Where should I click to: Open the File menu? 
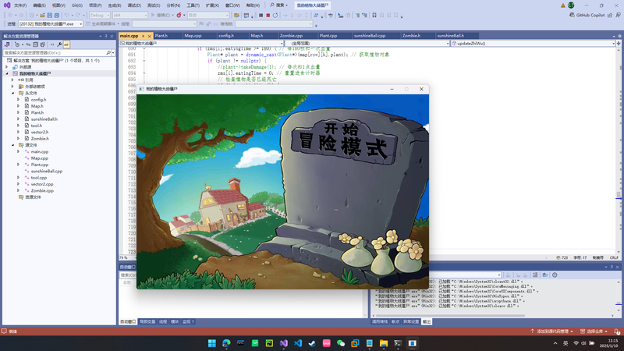tap(20, 5)
